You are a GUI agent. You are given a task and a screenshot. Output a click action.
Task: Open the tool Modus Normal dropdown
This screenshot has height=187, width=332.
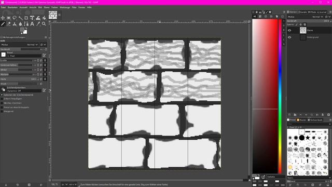(20, 45)
